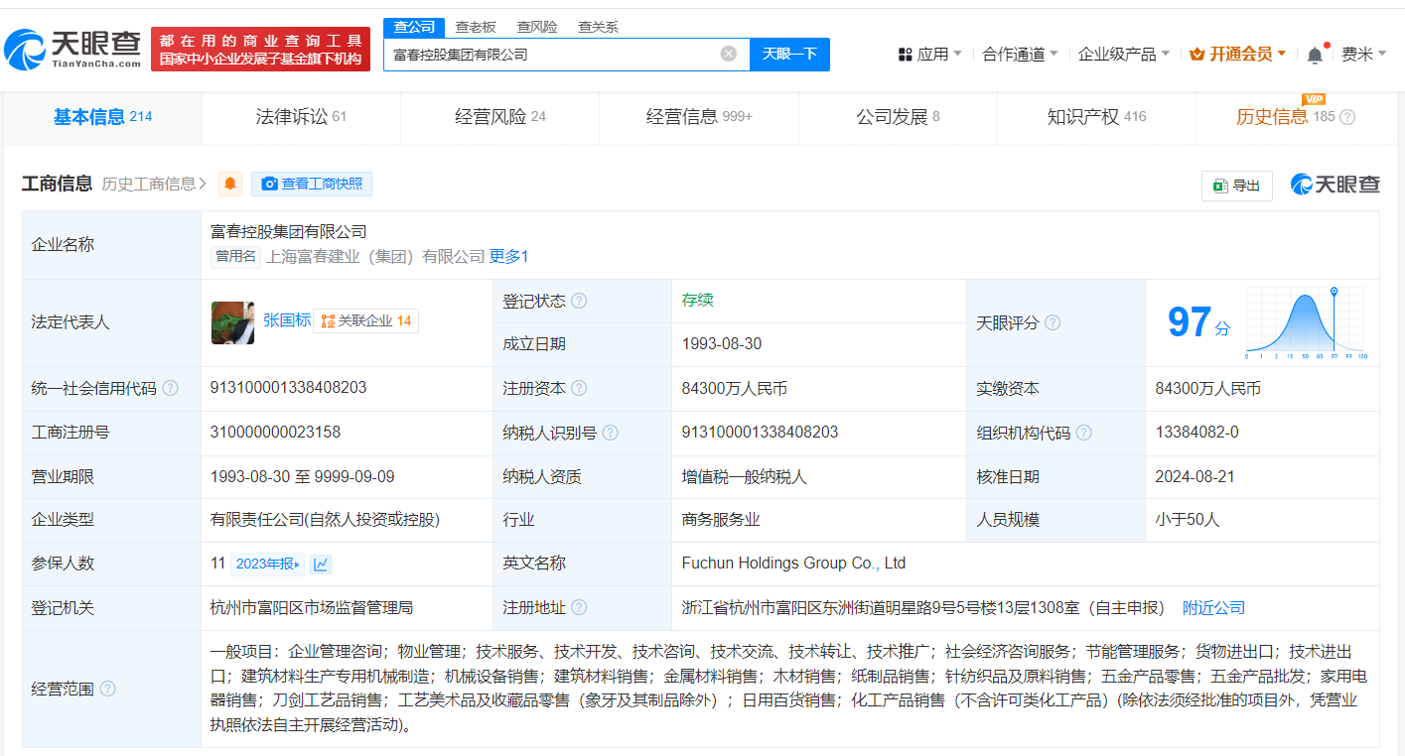
Task: Switch to 查风险 search tab
Action: coord(537,27)
